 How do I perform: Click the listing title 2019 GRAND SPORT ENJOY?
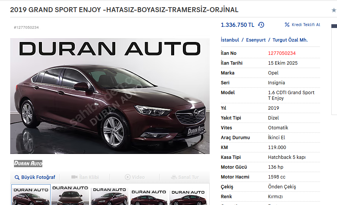pyautogui.click(x=124, y=10)
